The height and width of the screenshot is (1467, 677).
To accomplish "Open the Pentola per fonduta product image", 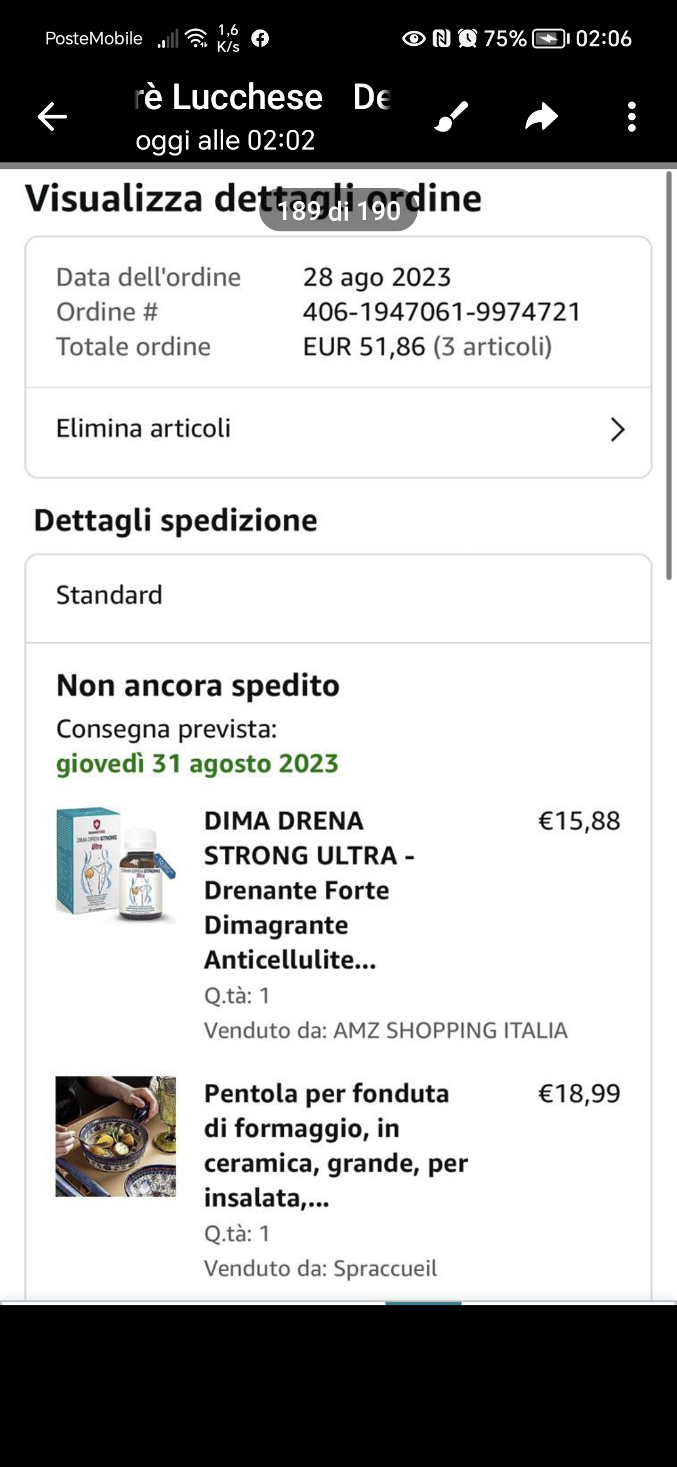I will pyautogui.click(x=116, y=1137).
